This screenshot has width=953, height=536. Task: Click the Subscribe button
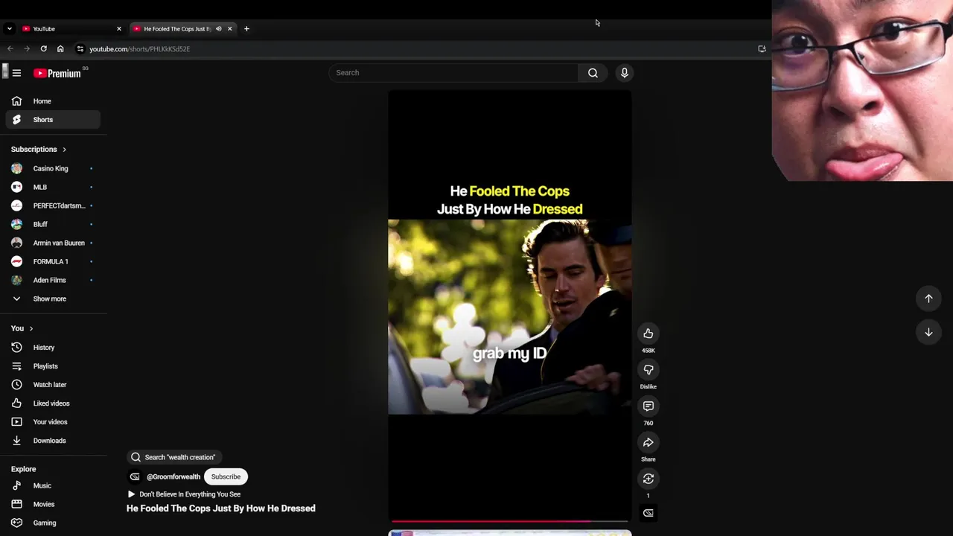226,476
